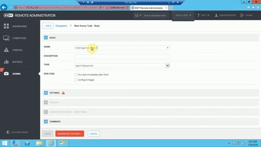
Task: Clear the Name field with X
Action: pyautogui.click(x=168, y=48)
